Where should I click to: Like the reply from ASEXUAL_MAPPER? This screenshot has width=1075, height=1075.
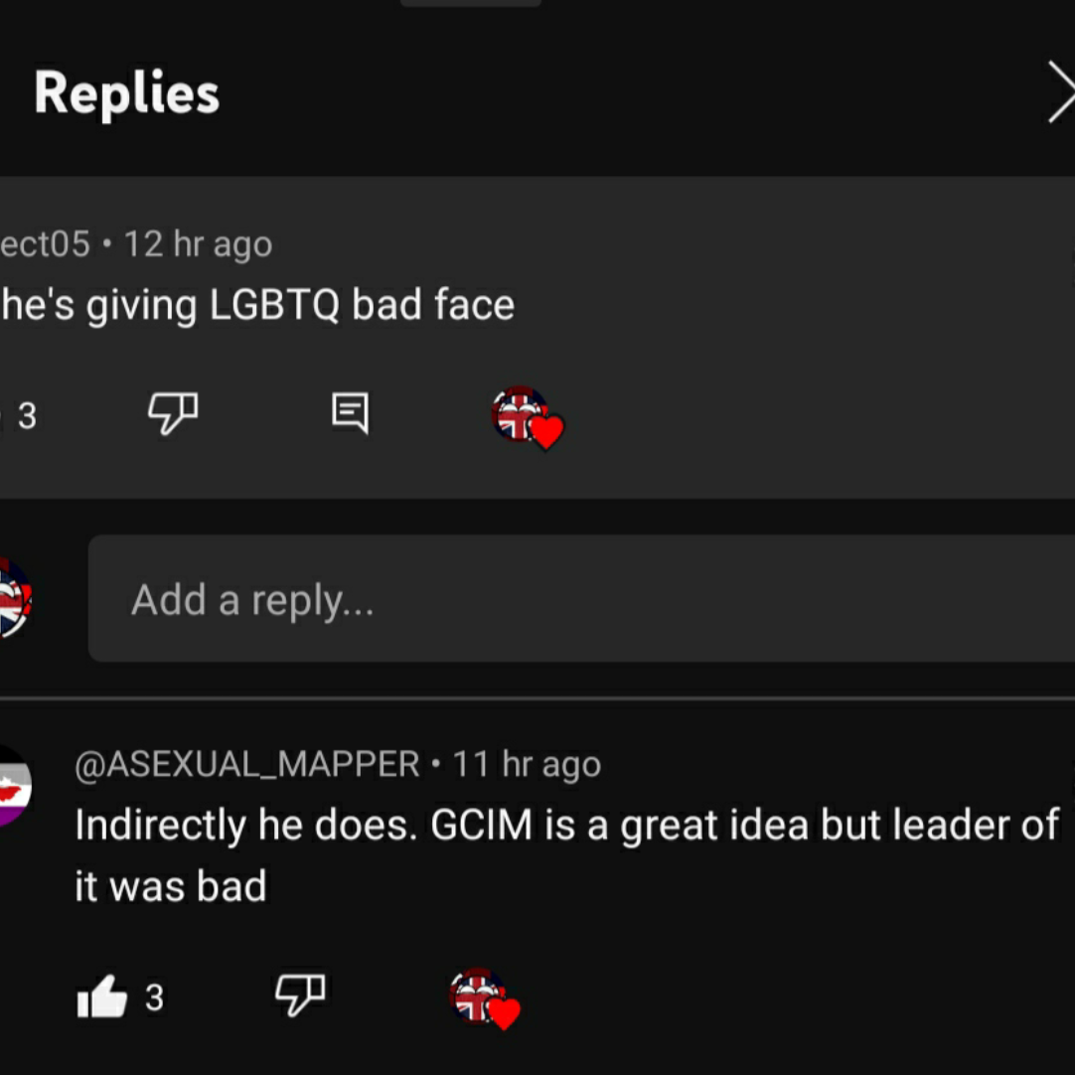pyautogui.click(x=102, y=997)
